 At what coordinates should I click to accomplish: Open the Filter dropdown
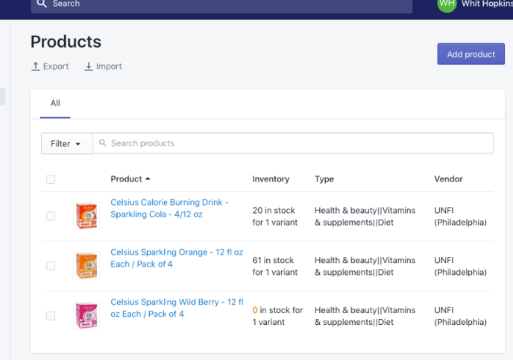point(66,143)
